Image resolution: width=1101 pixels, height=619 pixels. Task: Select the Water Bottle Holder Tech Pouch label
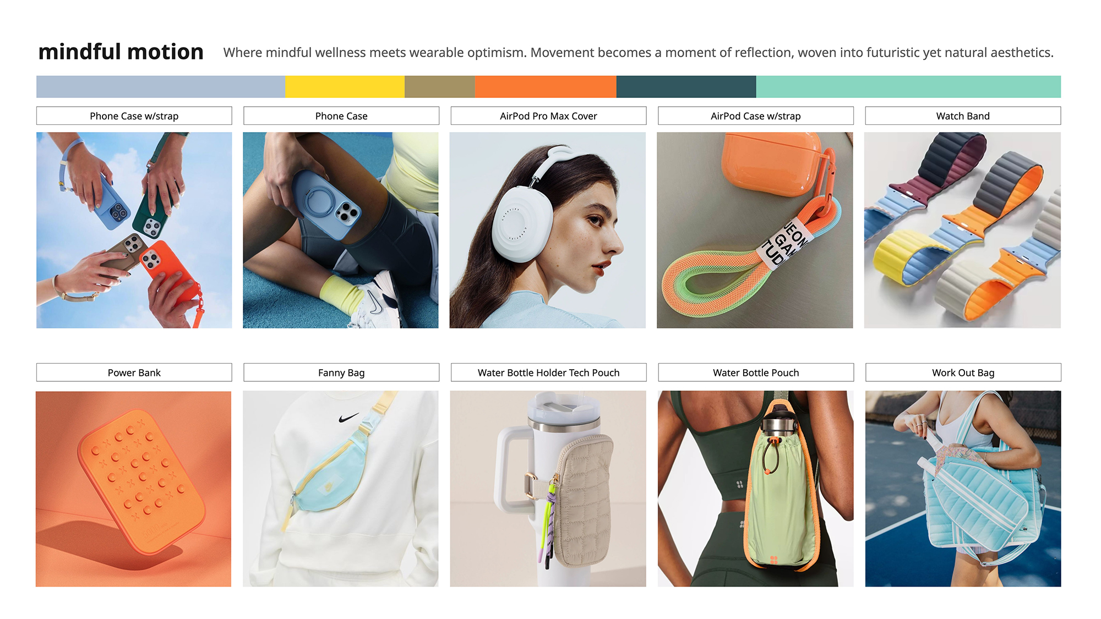pyautogui.click(x=548, y=373)
